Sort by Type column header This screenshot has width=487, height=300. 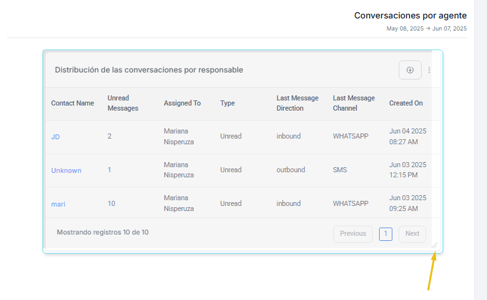(x=227, y=103)
